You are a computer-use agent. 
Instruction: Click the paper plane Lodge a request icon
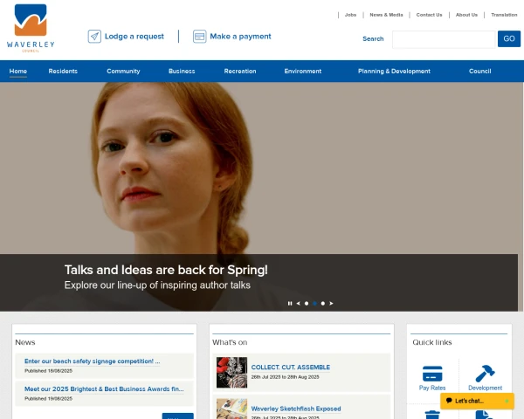point(94,37)
